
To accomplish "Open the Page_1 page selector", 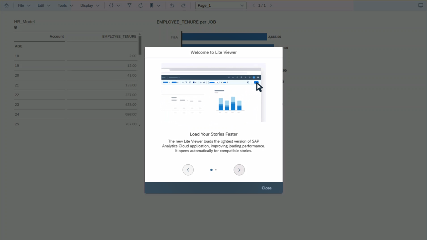I will [221, 5].
